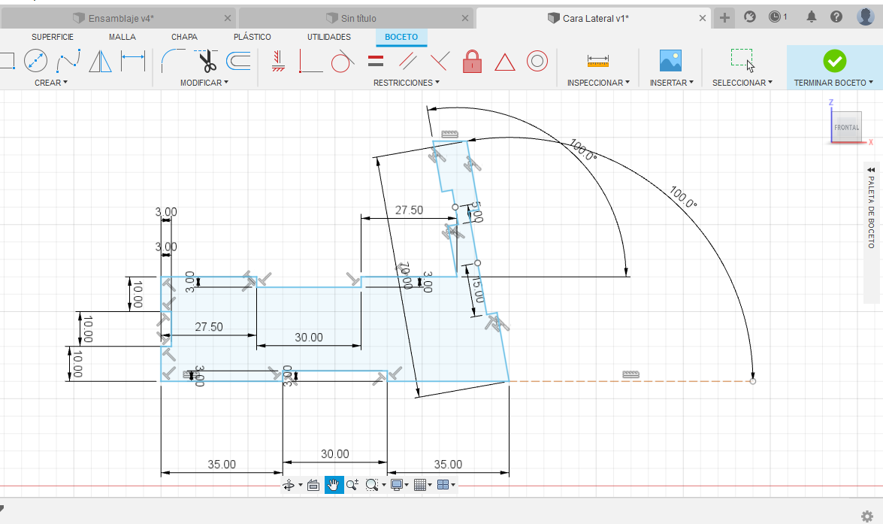The image size is (883, 524).
Task: Click the Look At navigation icon
Action: point(313,485)
